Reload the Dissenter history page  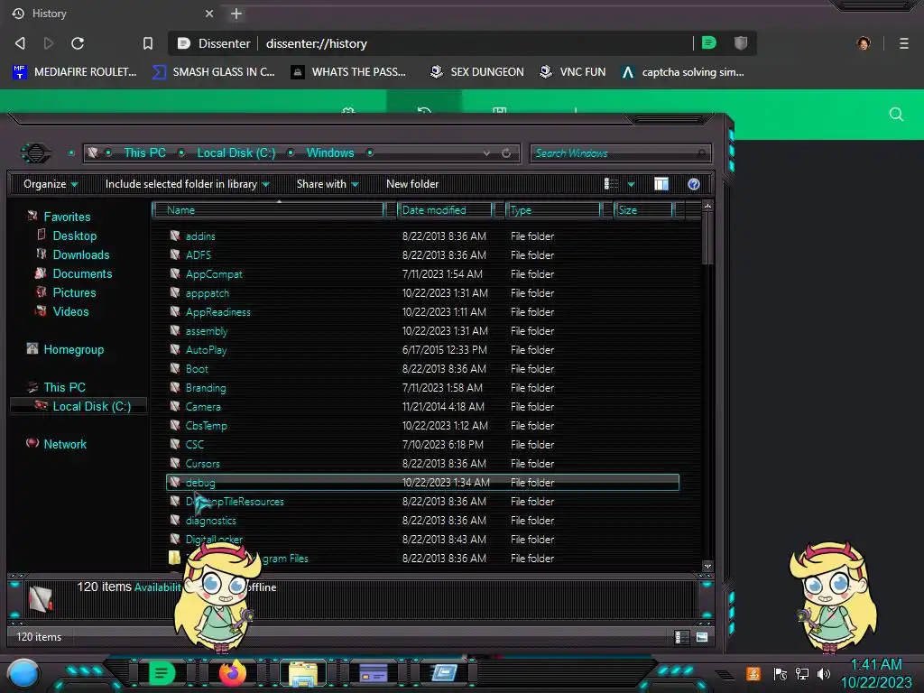[x=78, y=43]
